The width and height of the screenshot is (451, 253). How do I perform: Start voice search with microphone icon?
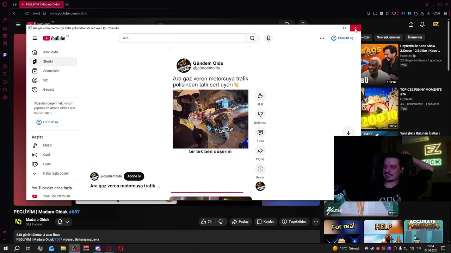tap(268, 38)
